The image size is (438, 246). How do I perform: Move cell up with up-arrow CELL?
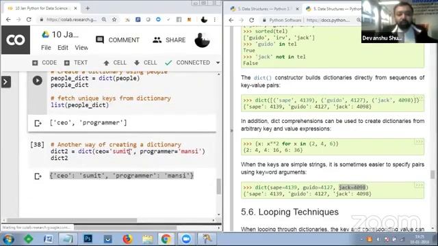[x=115, y=63]
